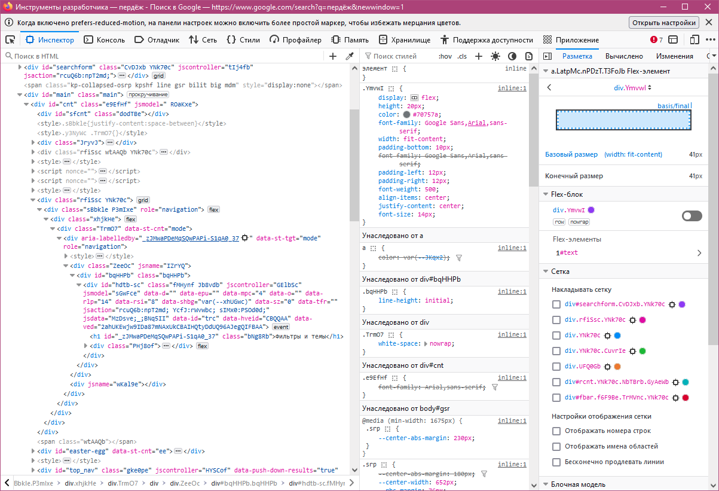Collapse the div id="main" tree node
This screenshot has width=719, height=491.
(20, 95)
